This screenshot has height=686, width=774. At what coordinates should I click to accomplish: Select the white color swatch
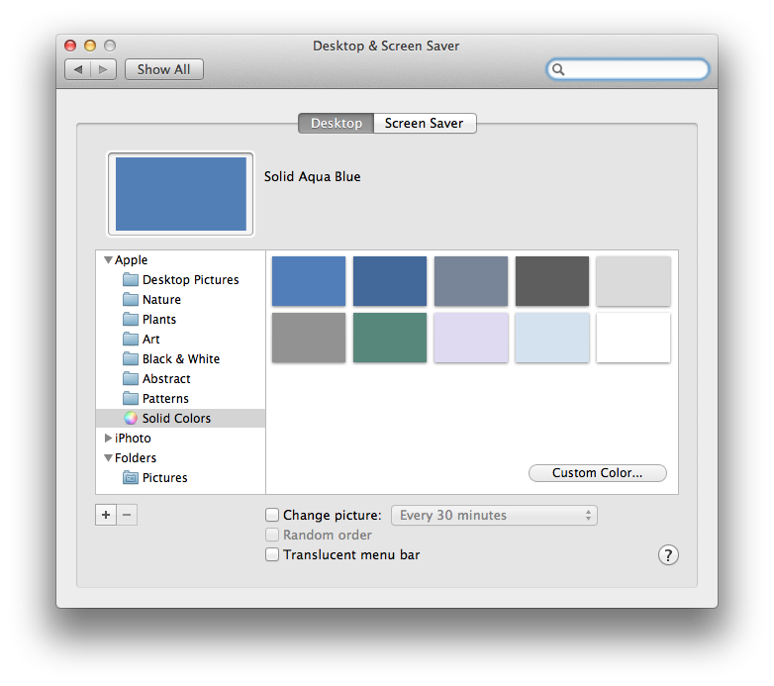[633, 338]
